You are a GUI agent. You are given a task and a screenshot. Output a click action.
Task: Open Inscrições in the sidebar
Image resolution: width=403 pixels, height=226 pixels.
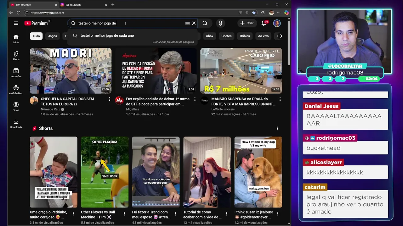[x=16, y=73]
